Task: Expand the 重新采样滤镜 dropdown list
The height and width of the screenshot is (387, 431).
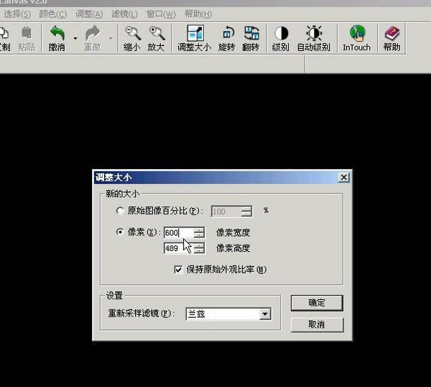Action: [x=265, y=314]
